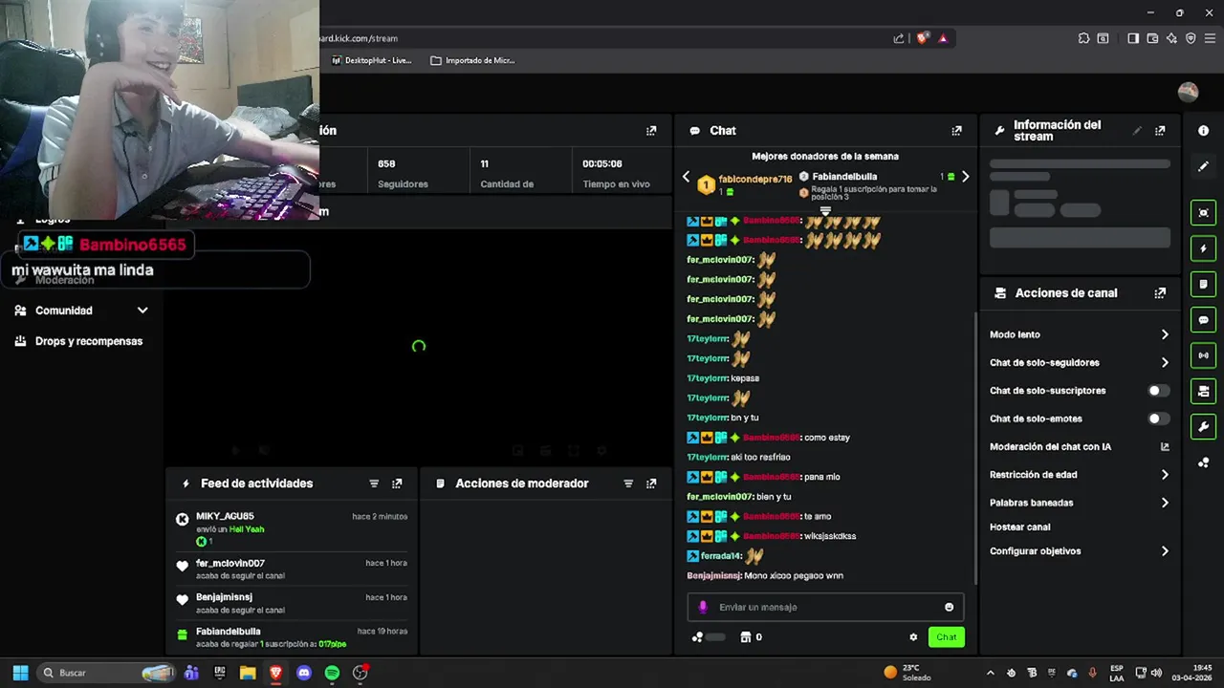Click the browser address bar URL
The width and height of the screenshot is (1224, 688).
(358, 38)
